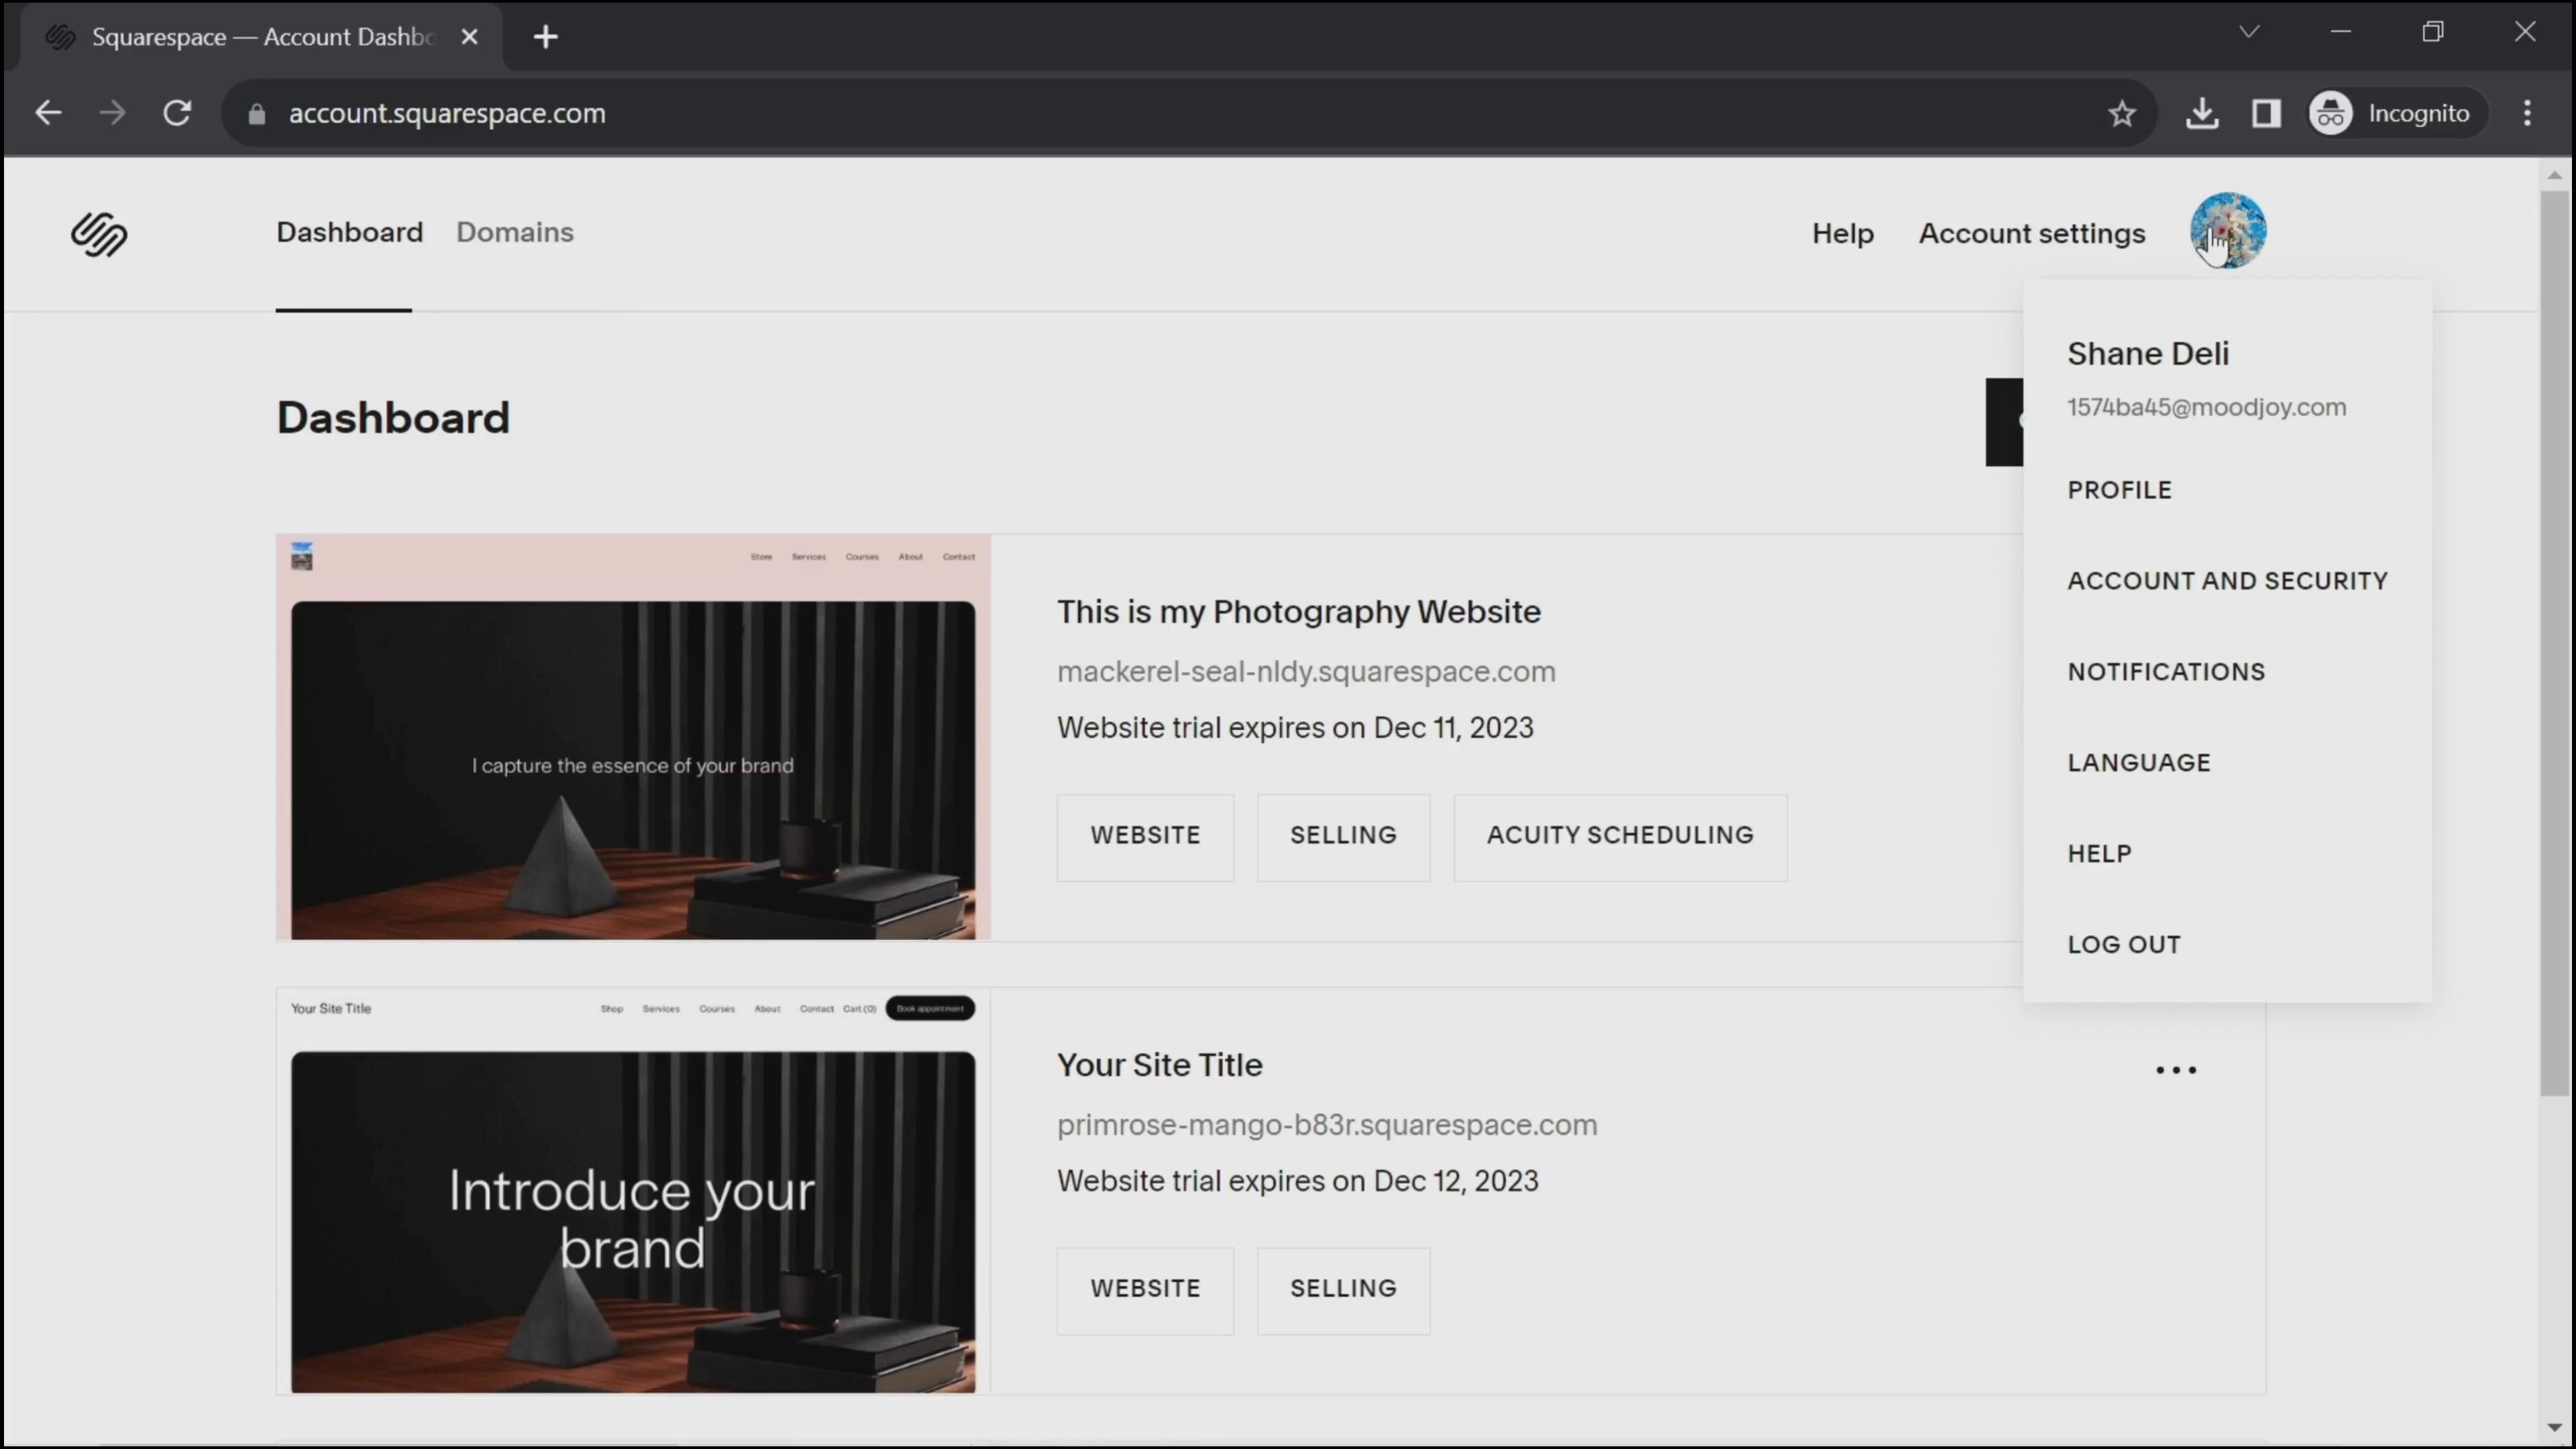Screen dimensions: 2576x1449
Task: Open a new browser tab
Action: coord(545,37)
